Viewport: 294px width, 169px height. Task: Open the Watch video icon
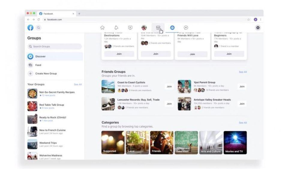130,28
